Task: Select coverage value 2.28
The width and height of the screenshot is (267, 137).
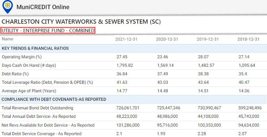Action: (x=202, y=134)
